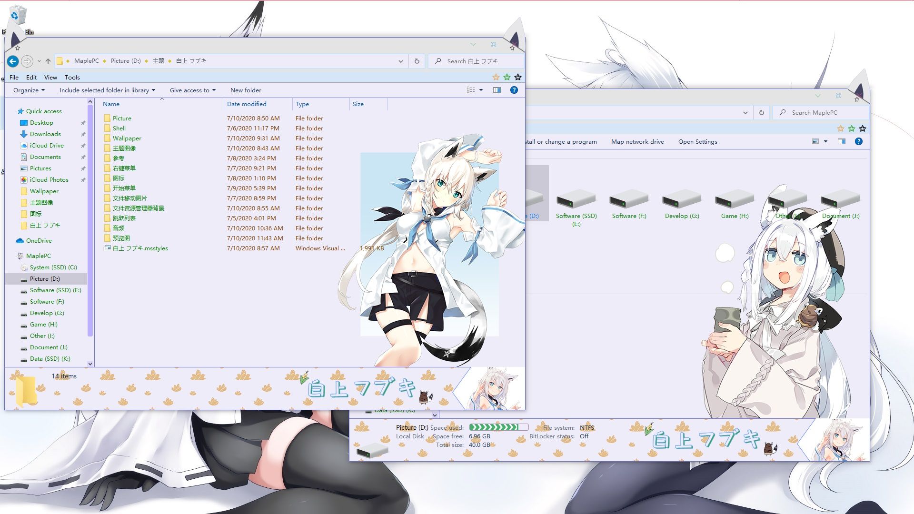Click the Back navigation arrow

pyautogui.click(x=13, y=61)
